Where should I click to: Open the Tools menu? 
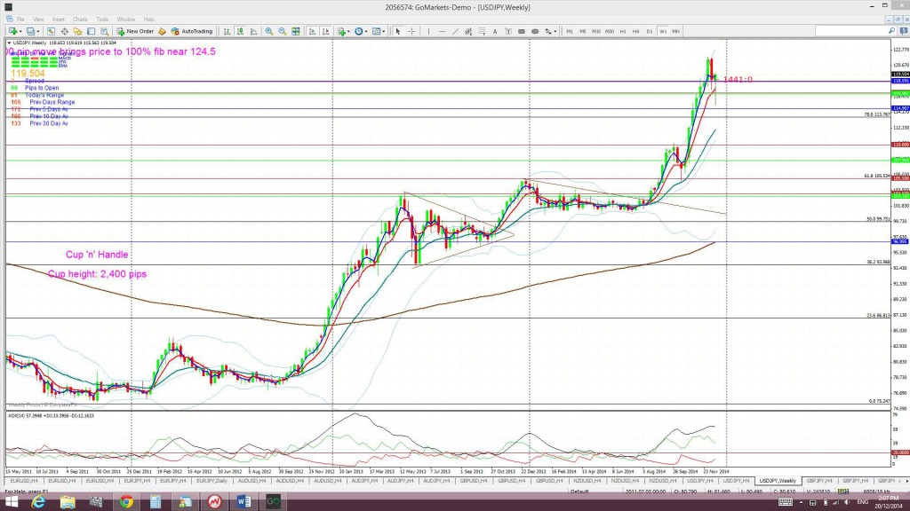(102, 20)
